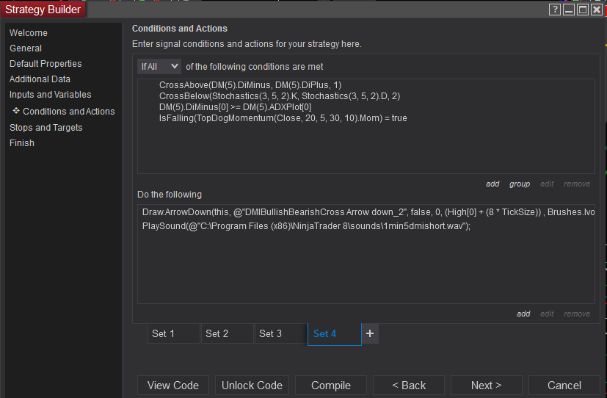This screenshot has height=398, width=607.
Task: Click group link under conditions list
Action: (519, 184)
